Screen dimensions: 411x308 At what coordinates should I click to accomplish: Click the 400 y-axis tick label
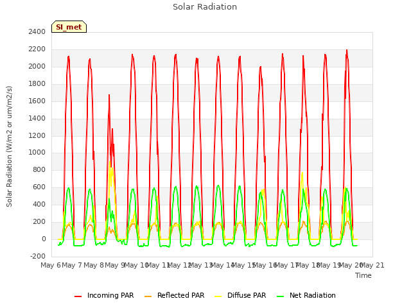click(39, 205)
